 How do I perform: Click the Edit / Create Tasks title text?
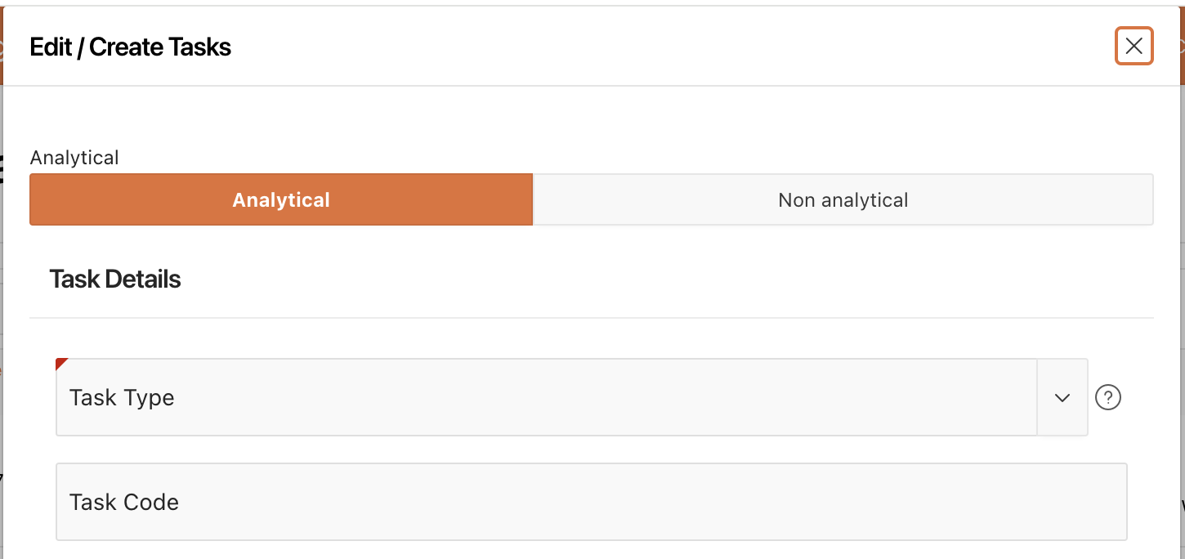click(131, 47)
